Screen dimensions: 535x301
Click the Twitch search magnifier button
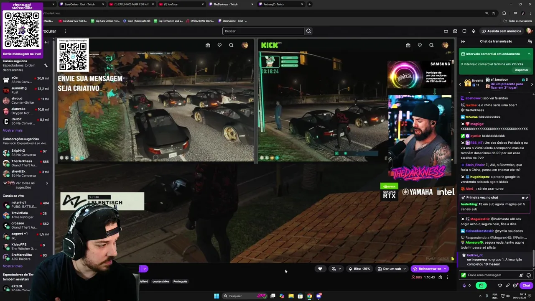pyautogui.click(x=308, y=31)
